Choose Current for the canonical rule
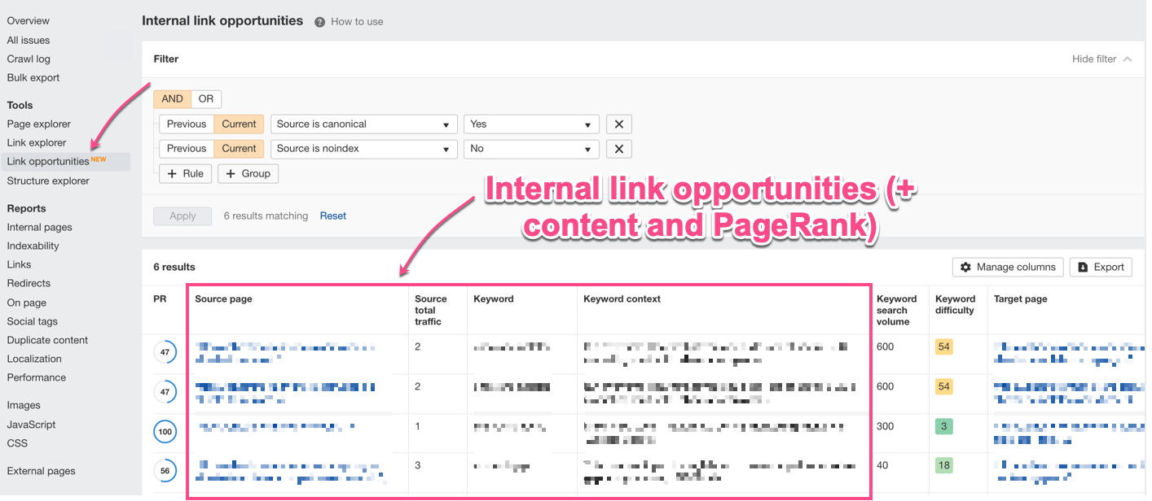The height and width of the screenshot is (501, 1152). pos(239,124)
